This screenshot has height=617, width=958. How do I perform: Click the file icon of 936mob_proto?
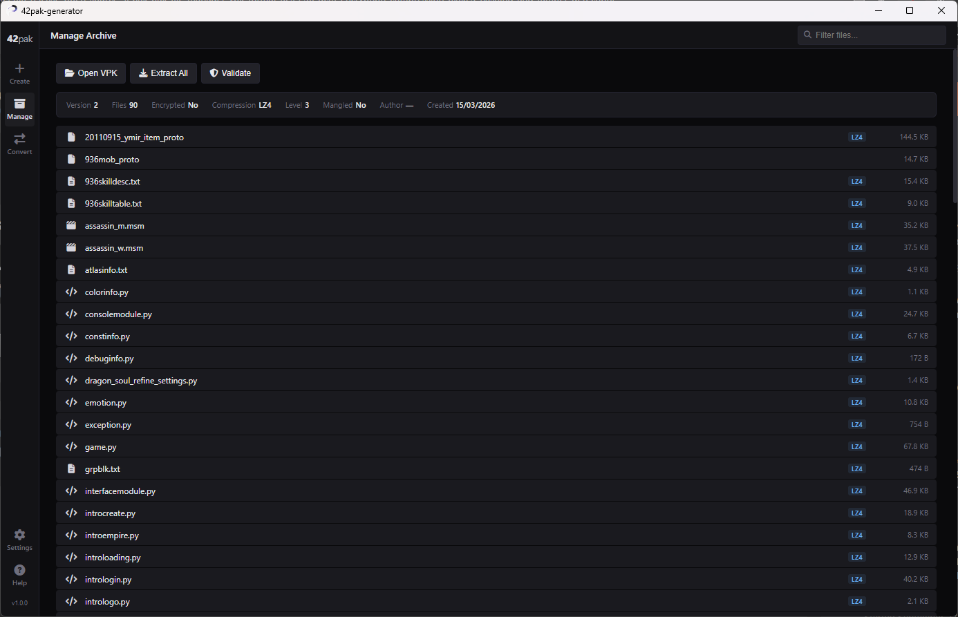71,159
